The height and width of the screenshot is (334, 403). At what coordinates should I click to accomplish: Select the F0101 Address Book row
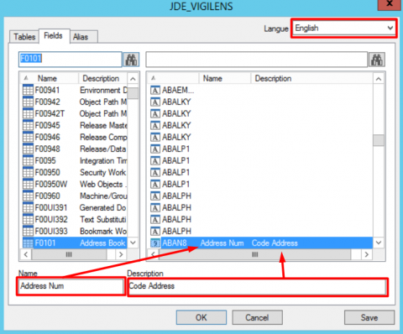click(x=75, y=243)
